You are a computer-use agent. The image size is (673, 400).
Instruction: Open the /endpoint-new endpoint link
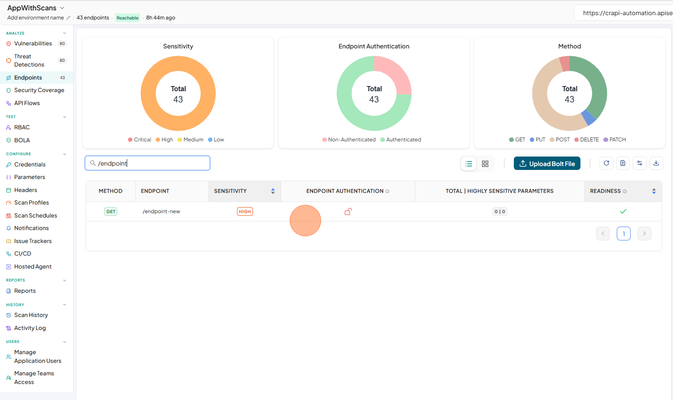(161, 211)
